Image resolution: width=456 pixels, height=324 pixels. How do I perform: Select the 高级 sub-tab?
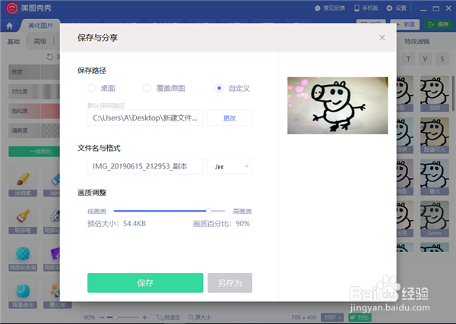tap(40, 42)
